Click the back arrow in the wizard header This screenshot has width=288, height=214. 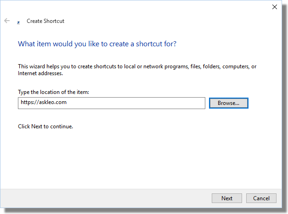(x=7, y=21)
